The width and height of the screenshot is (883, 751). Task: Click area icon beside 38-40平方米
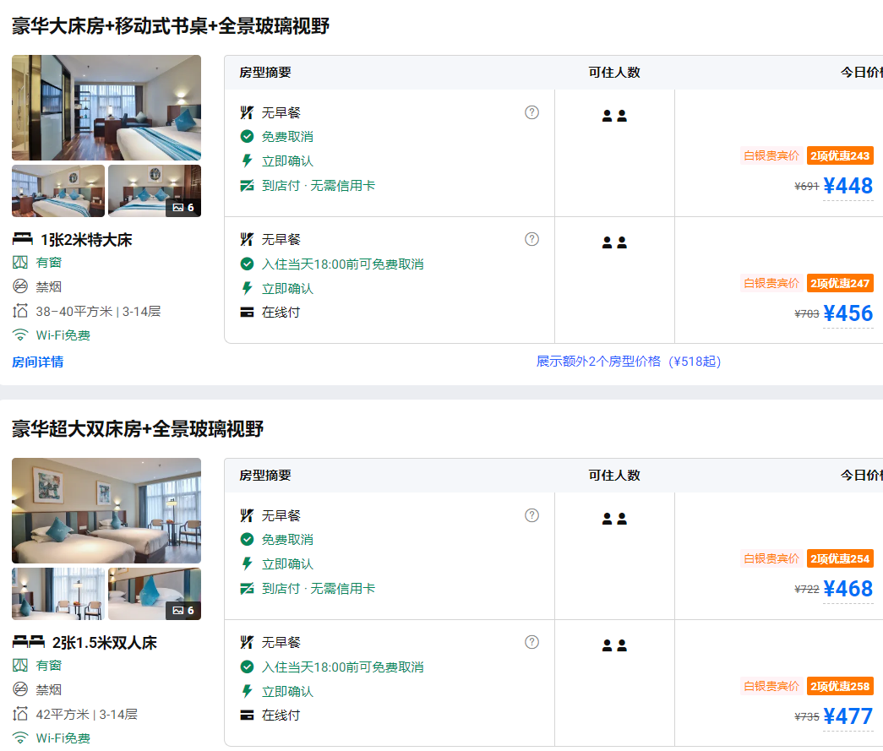point(20,311)
